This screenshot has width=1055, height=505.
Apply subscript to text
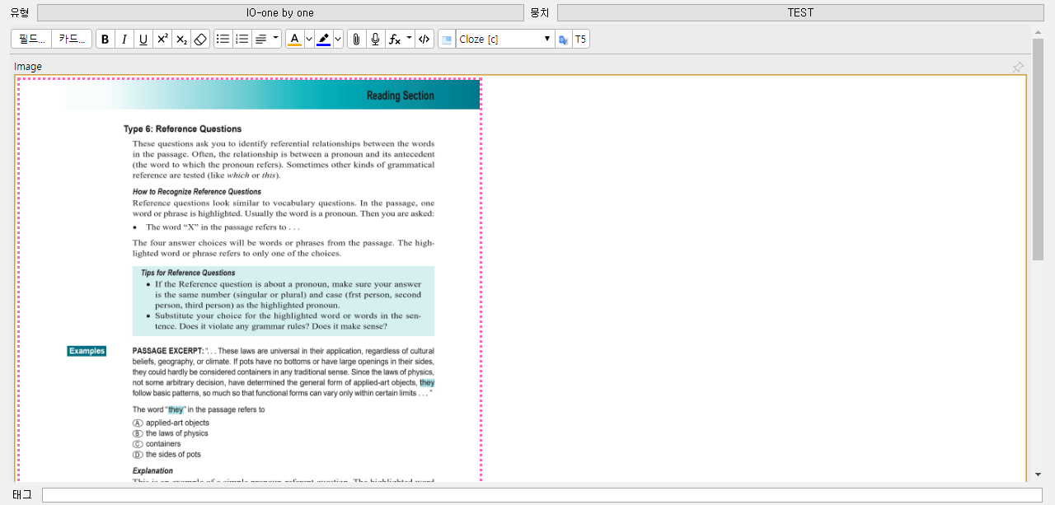coord(181,39)
